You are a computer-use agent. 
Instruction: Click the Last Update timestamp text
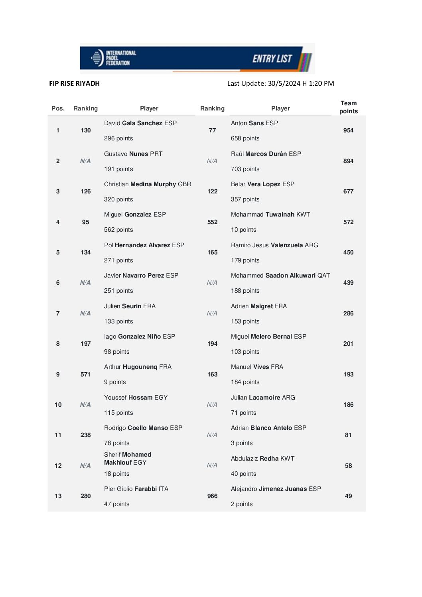(x=280, y=83)
